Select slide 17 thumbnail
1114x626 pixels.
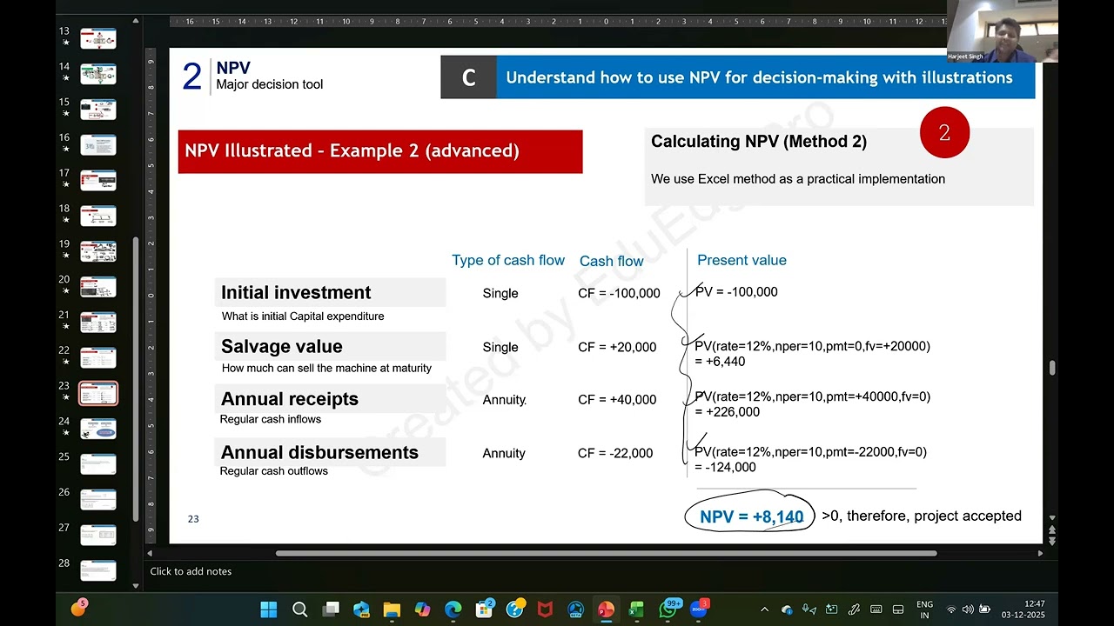(98, 181)
